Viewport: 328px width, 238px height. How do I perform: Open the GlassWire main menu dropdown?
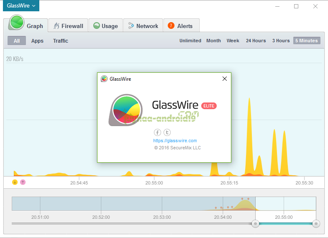click(21, 6)
